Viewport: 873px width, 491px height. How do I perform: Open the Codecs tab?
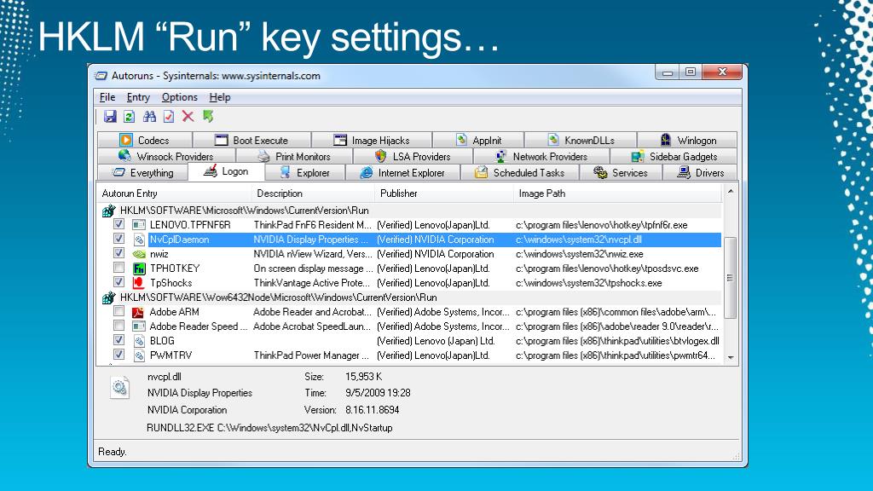144,141
